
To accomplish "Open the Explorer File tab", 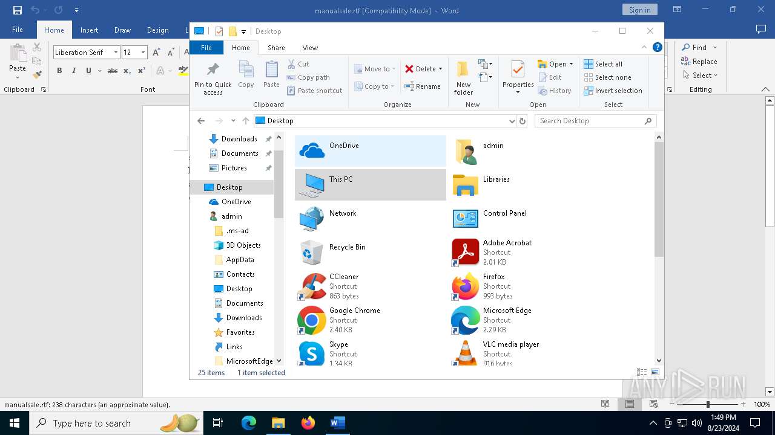I will coord(206,48).
